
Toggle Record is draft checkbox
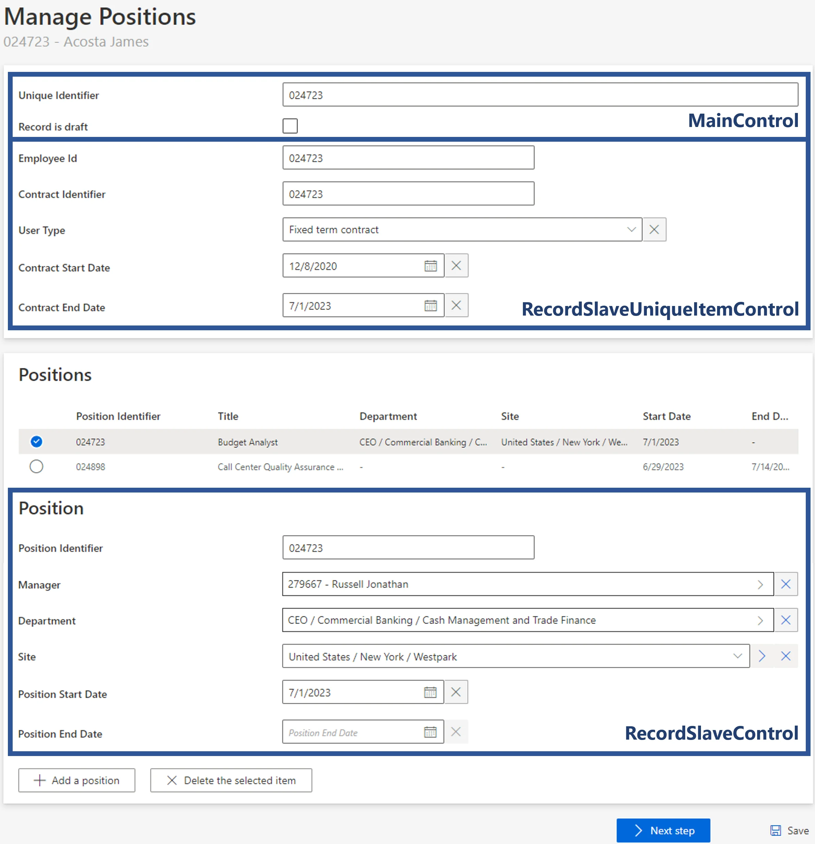[x=290, y=126]
